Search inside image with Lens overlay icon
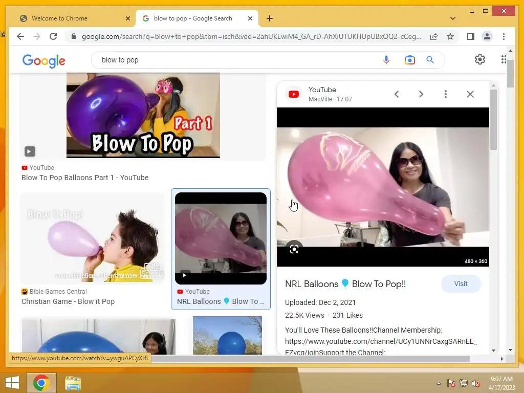524x393 pixels. click(x=294, y=249)
